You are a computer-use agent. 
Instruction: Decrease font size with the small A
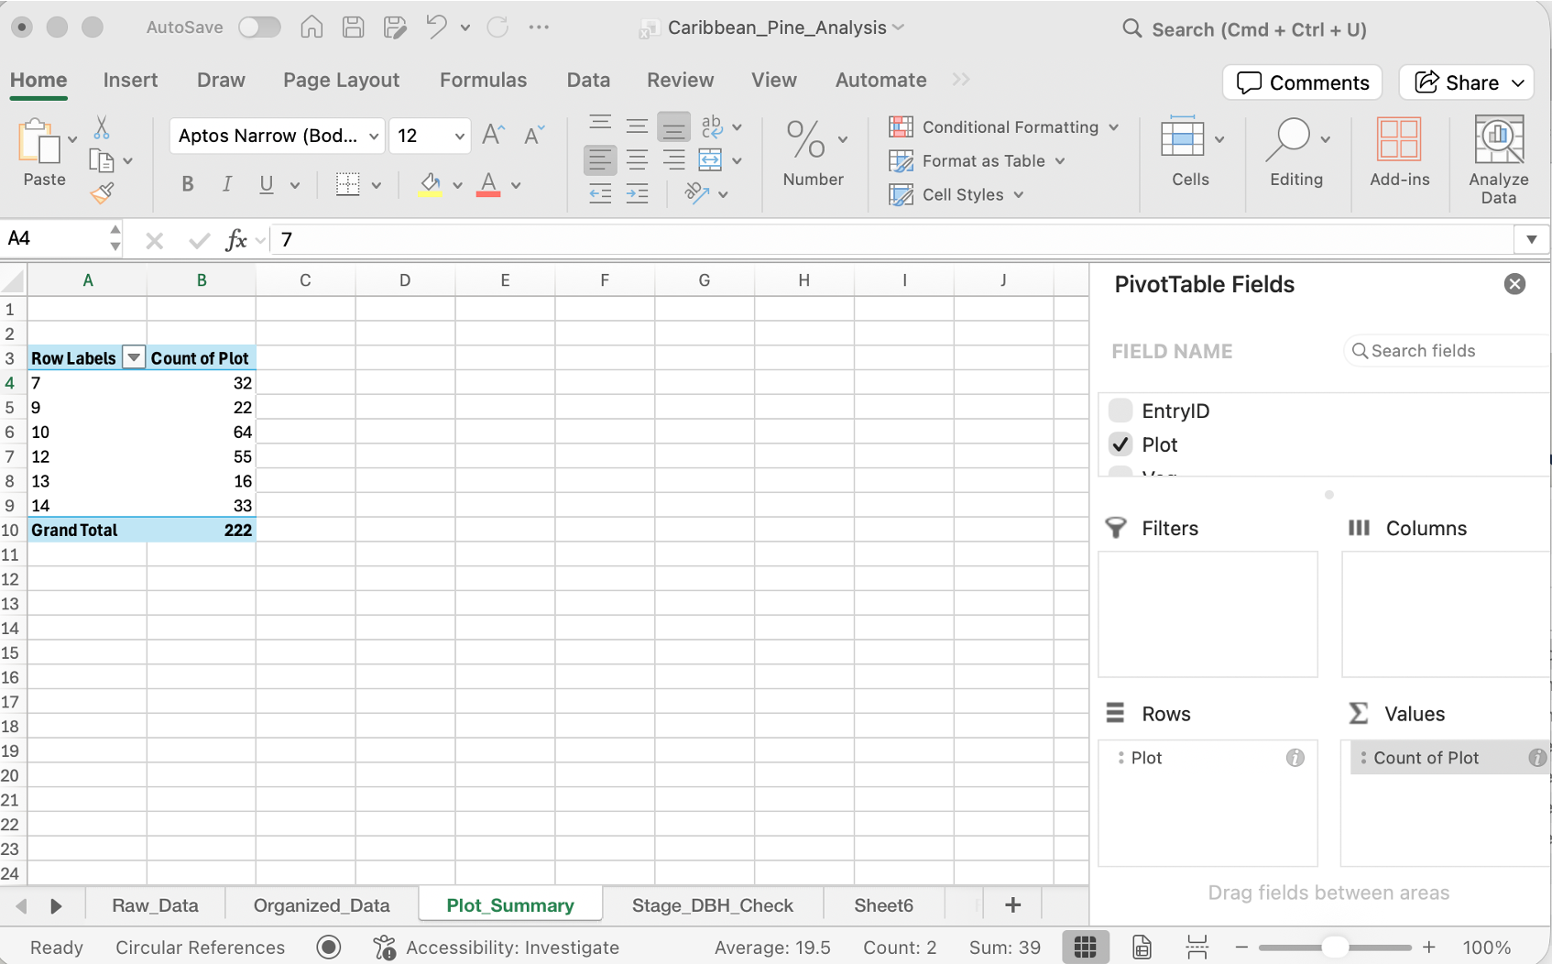pyautogui.click(x=534, y=136)
